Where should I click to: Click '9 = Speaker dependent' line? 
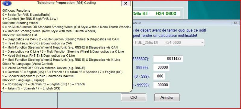(x=38, y=76)
